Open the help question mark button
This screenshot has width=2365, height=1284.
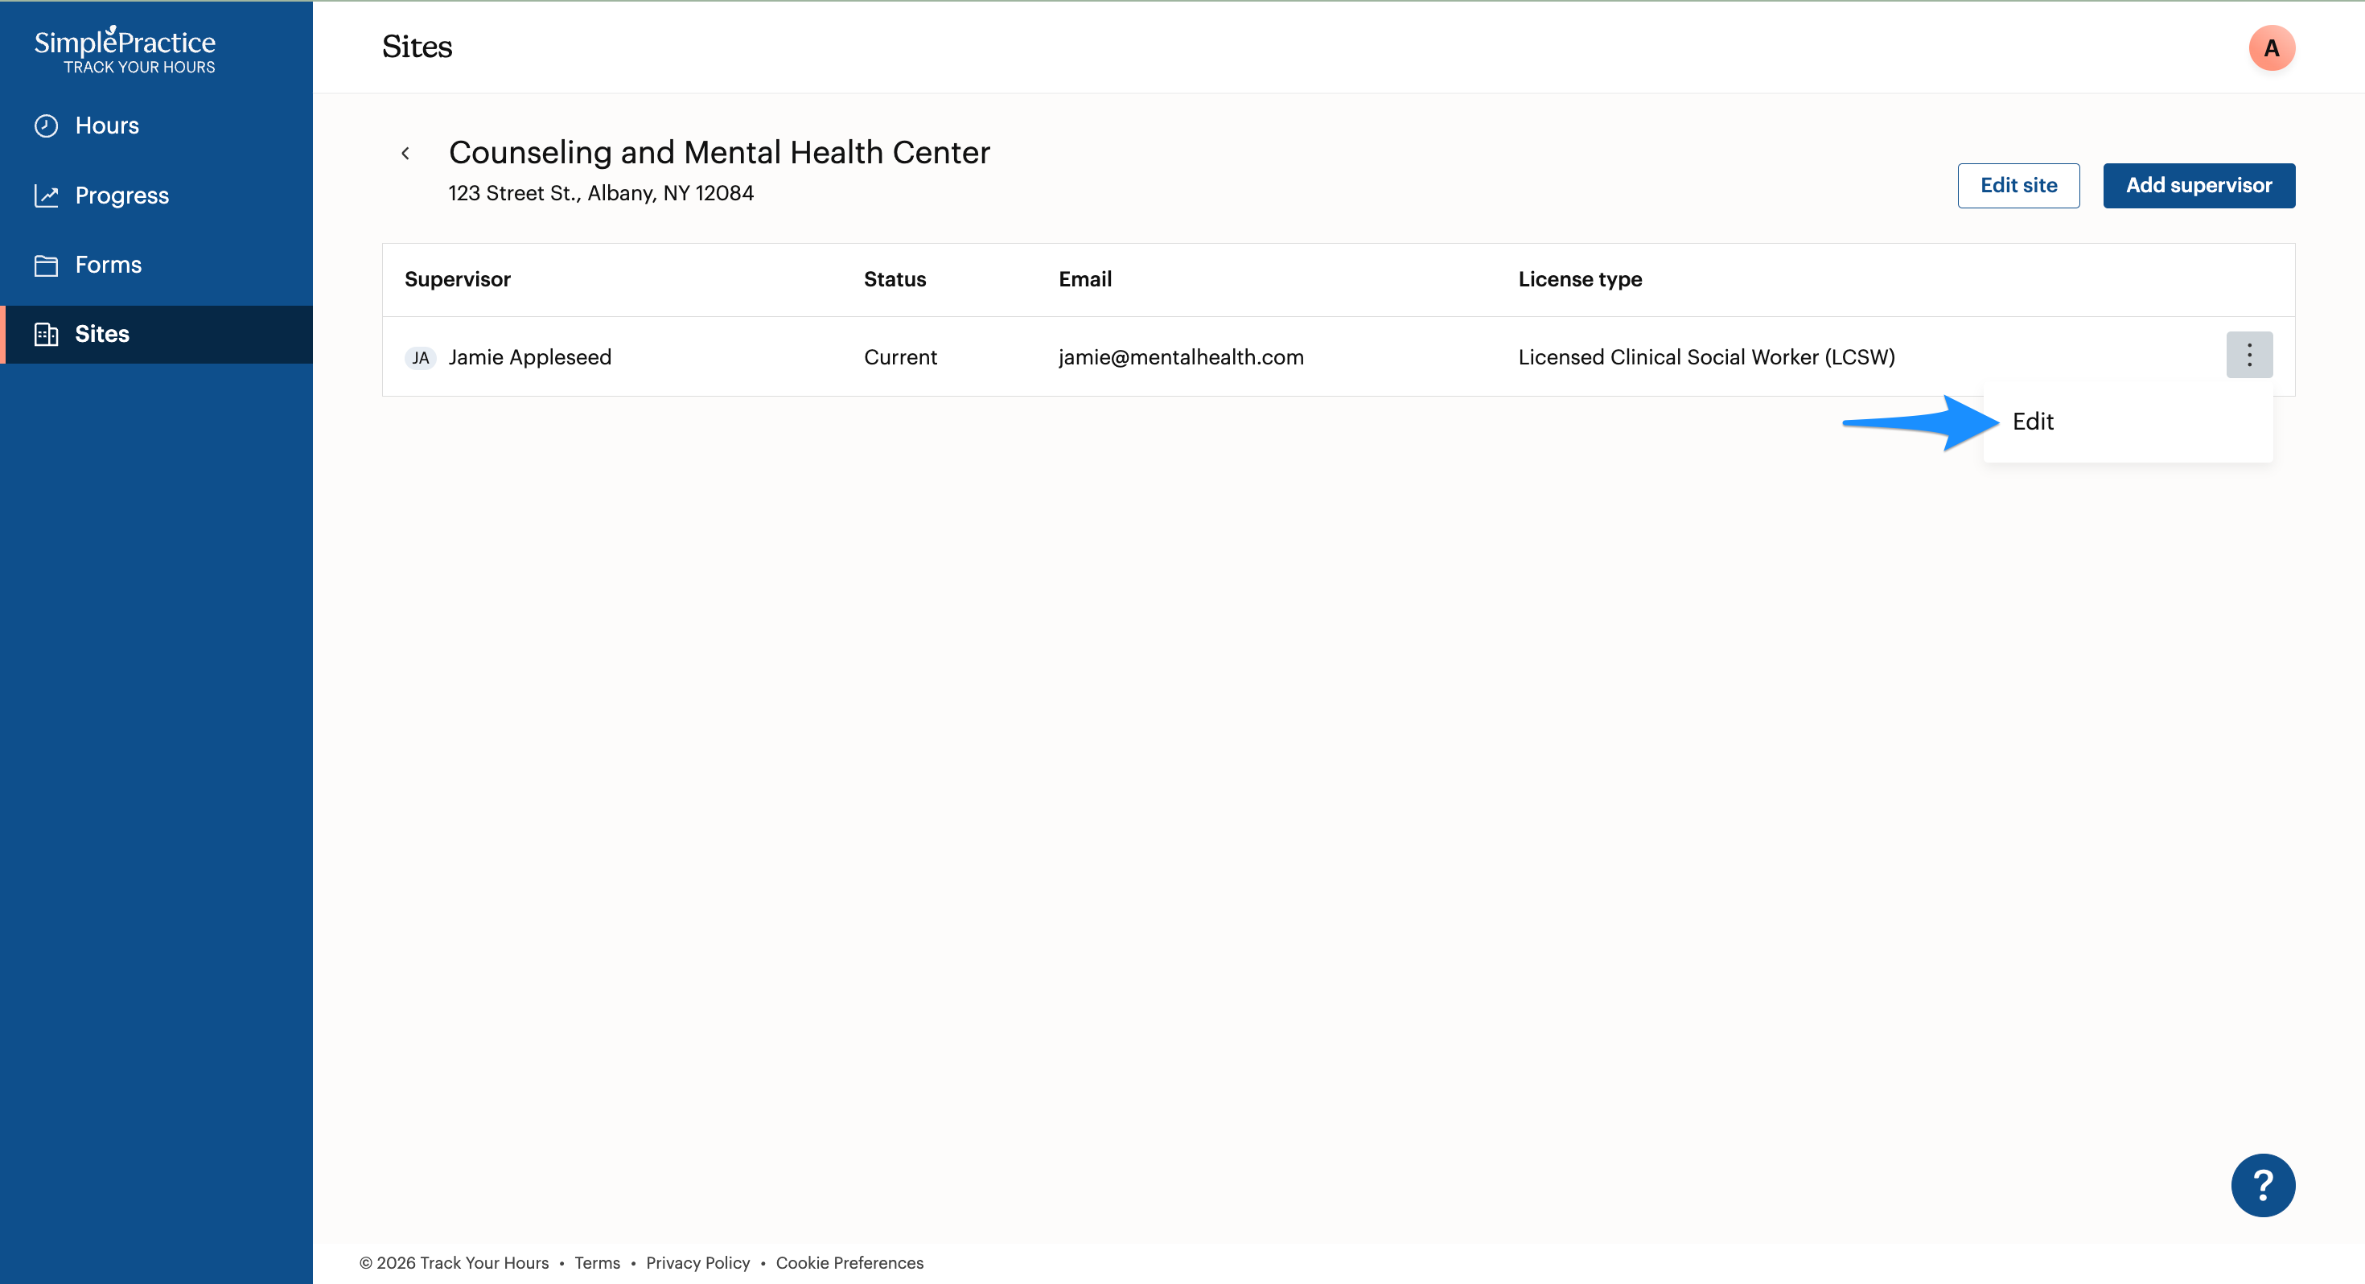click(2263, 1185)
